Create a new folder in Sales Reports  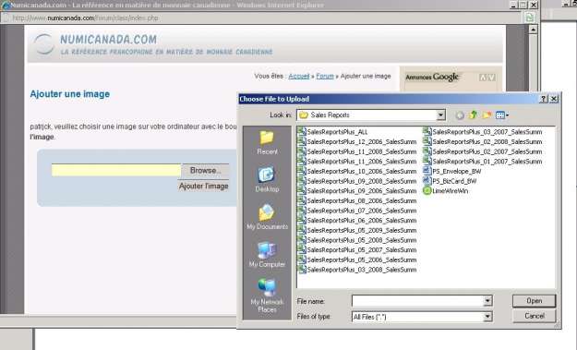pyautogui.click(x=487, y=115)
